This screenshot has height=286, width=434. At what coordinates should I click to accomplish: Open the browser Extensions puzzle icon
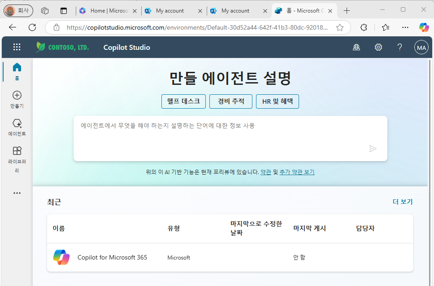(x=364, y=27)
